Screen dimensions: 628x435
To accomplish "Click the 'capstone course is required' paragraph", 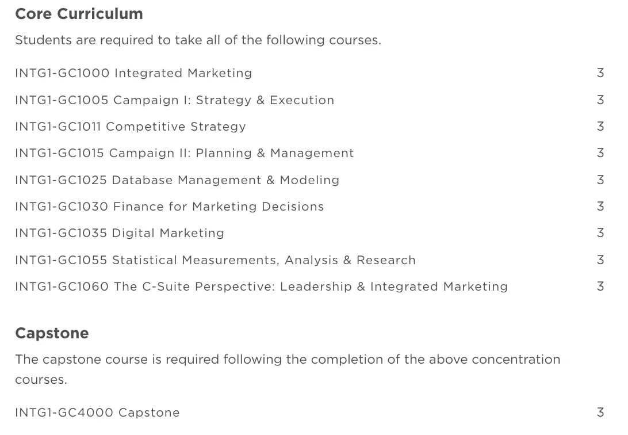I will [288, 360].
